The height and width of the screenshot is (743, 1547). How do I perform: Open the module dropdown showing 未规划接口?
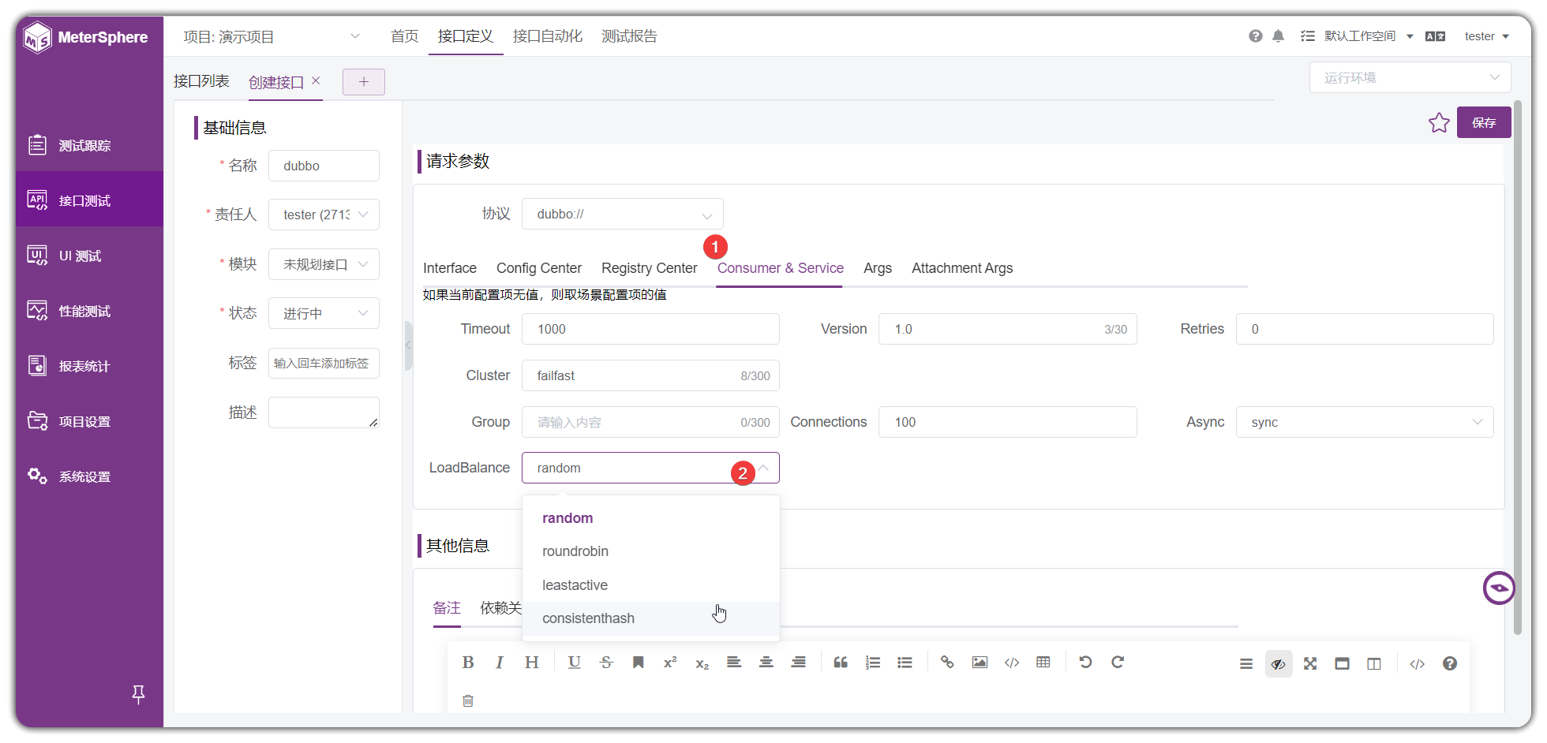pos(324,265)
